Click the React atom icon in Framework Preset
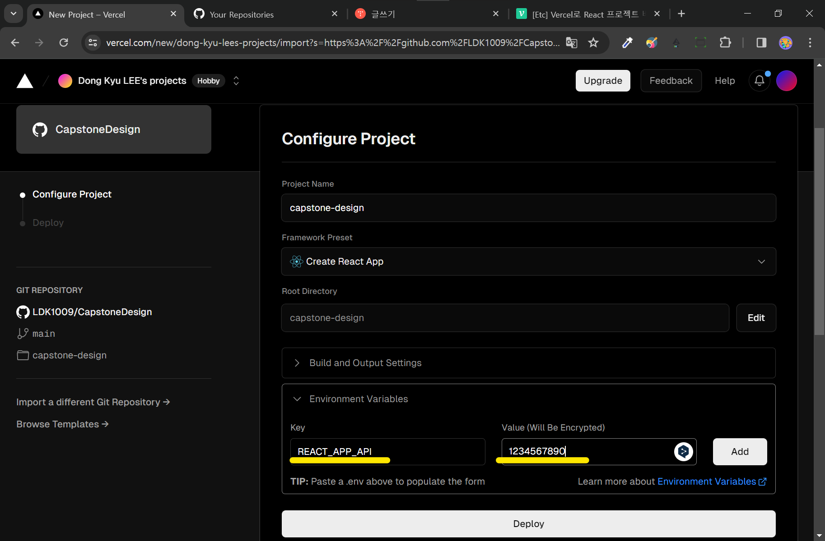The width and height of the screenshot is (825, 541). click(x=297, y=261)
